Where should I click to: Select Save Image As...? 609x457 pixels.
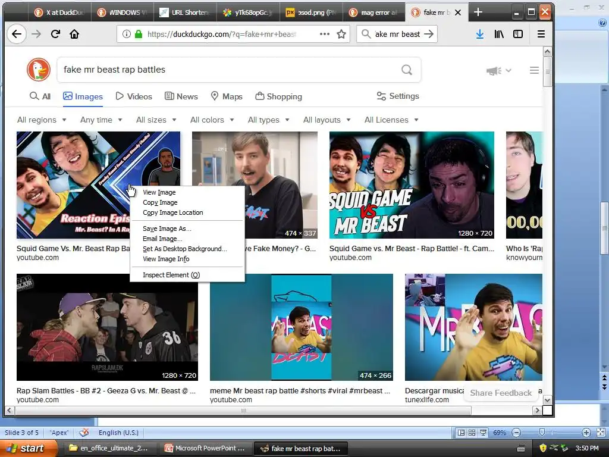(x=187, y=228)
